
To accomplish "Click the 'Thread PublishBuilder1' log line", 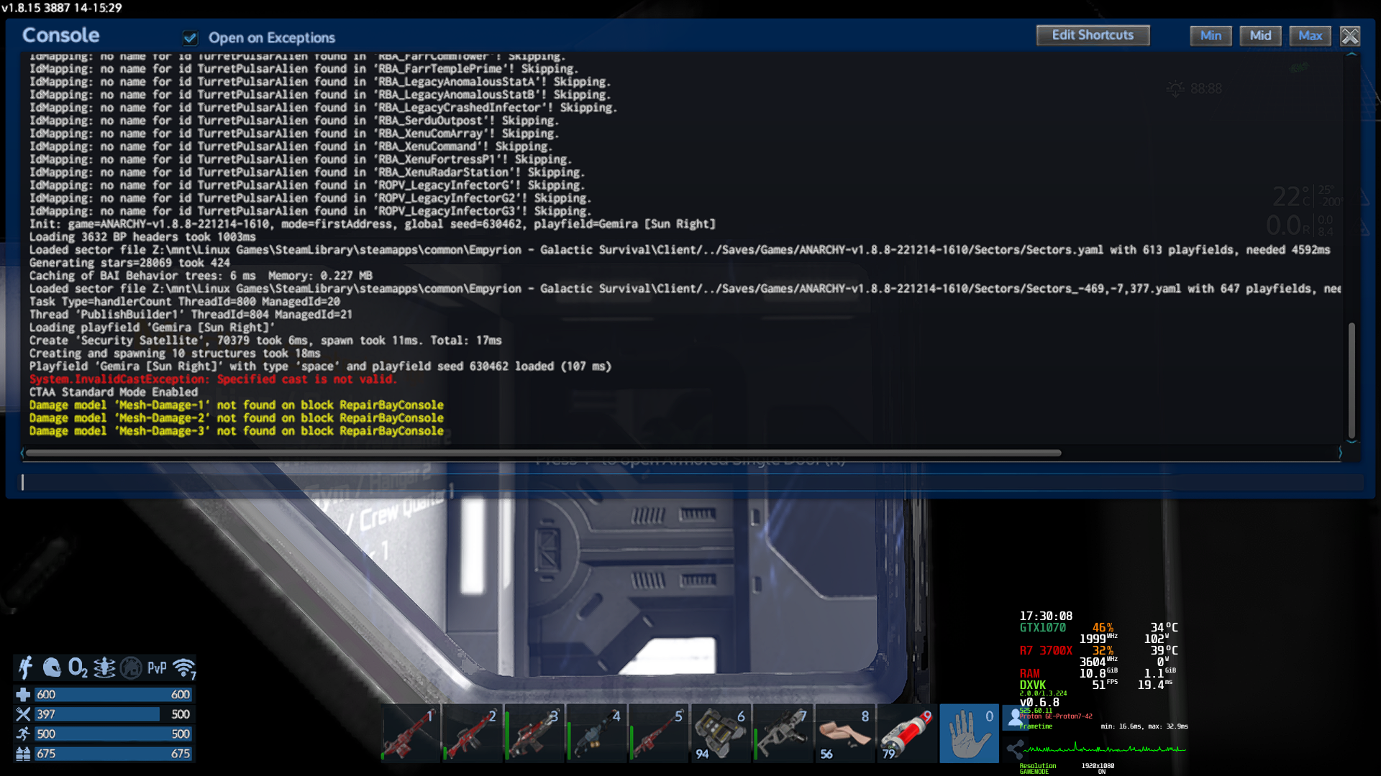I will [191, 315].
